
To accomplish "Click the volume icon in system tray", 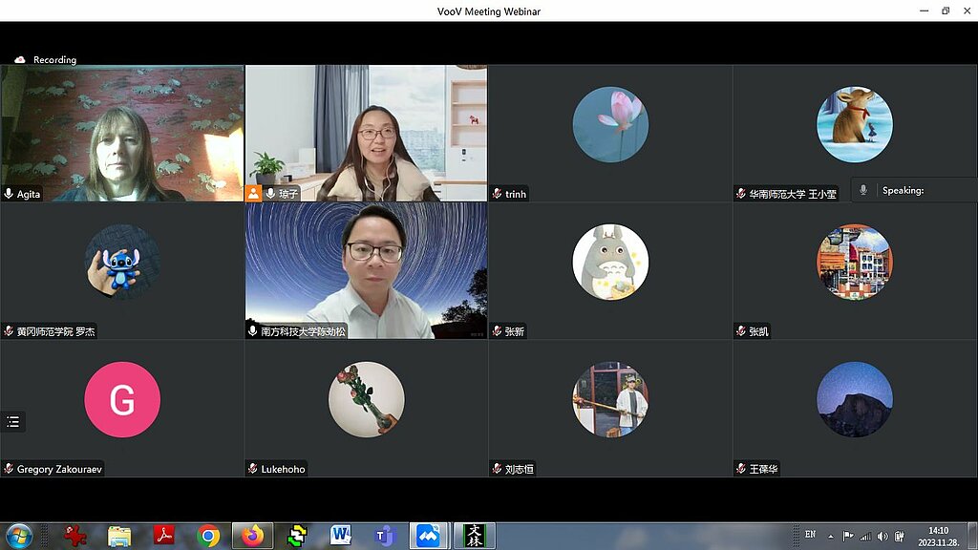I will (x=882, y=536).
